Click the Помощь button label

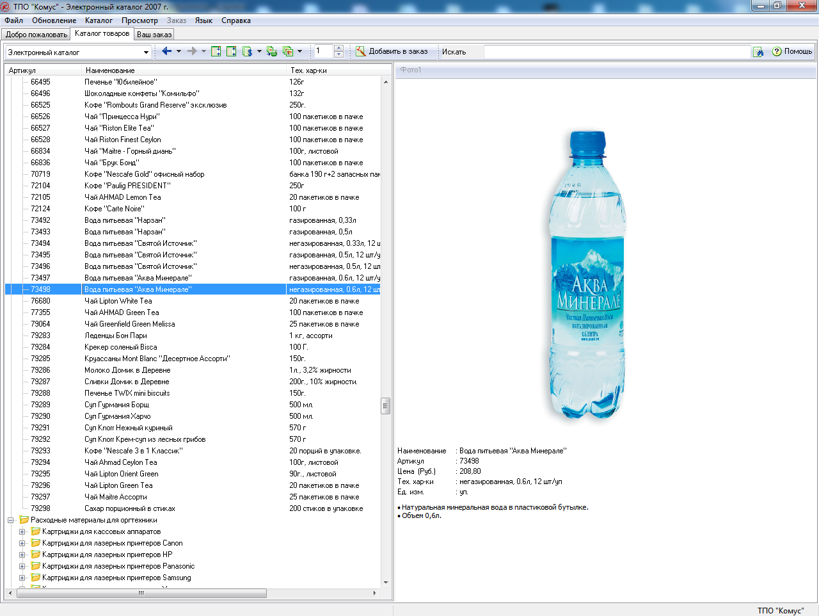point(798,51)
